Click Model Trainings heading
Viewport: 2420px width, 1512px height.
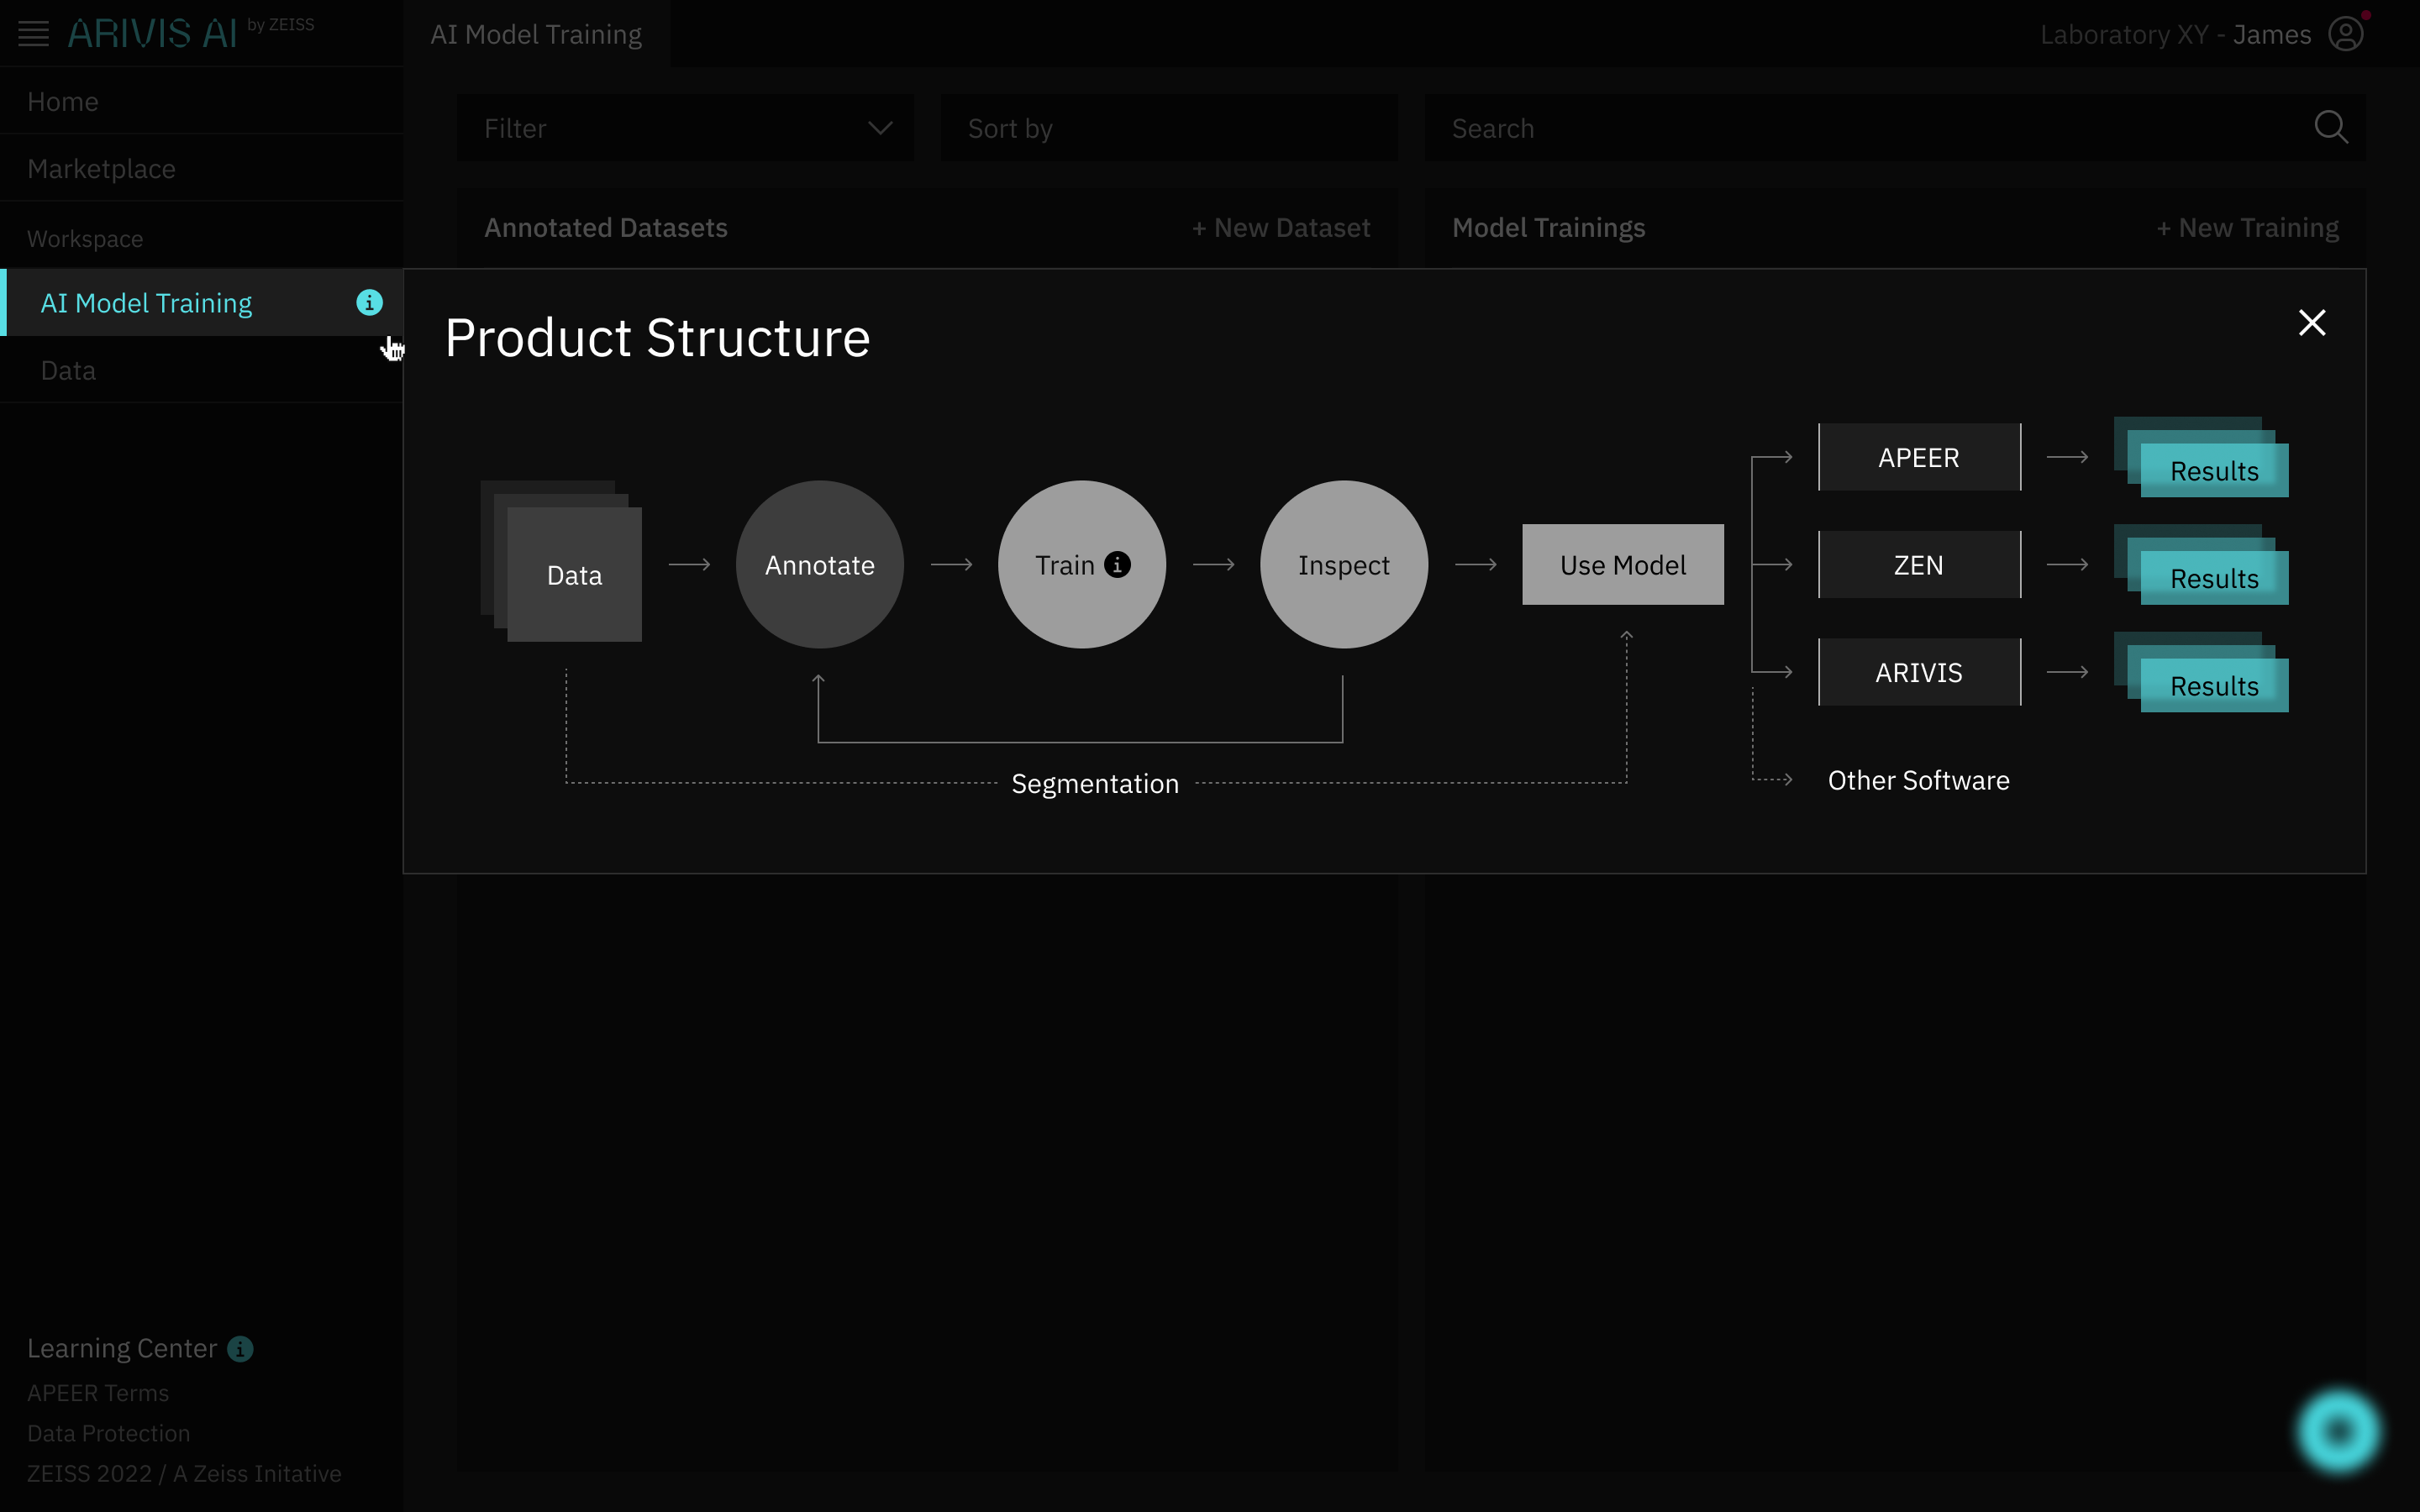pyautogui.click(x=1548, y=228)
